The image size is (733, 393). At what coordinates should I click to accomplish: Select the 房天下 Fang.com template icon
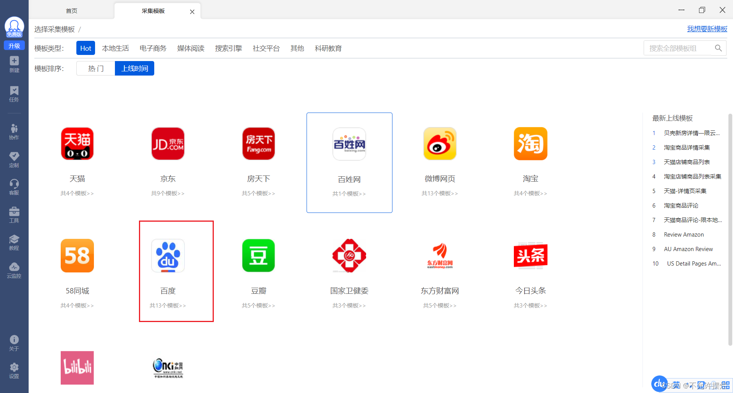(x=258, y=144)
